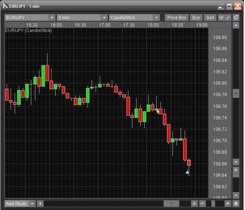The height and width of the screenshot is (210, 245).
Task: Expand the 5 min timeframe dropdown
Action: (x=104, y=17)
